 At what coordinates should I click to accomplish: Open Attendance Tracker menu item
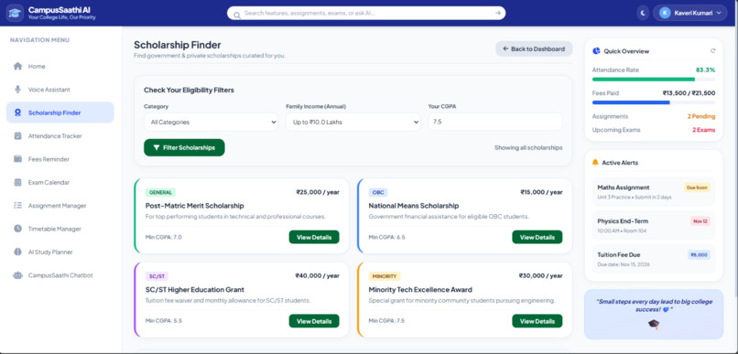coord(60,136)
